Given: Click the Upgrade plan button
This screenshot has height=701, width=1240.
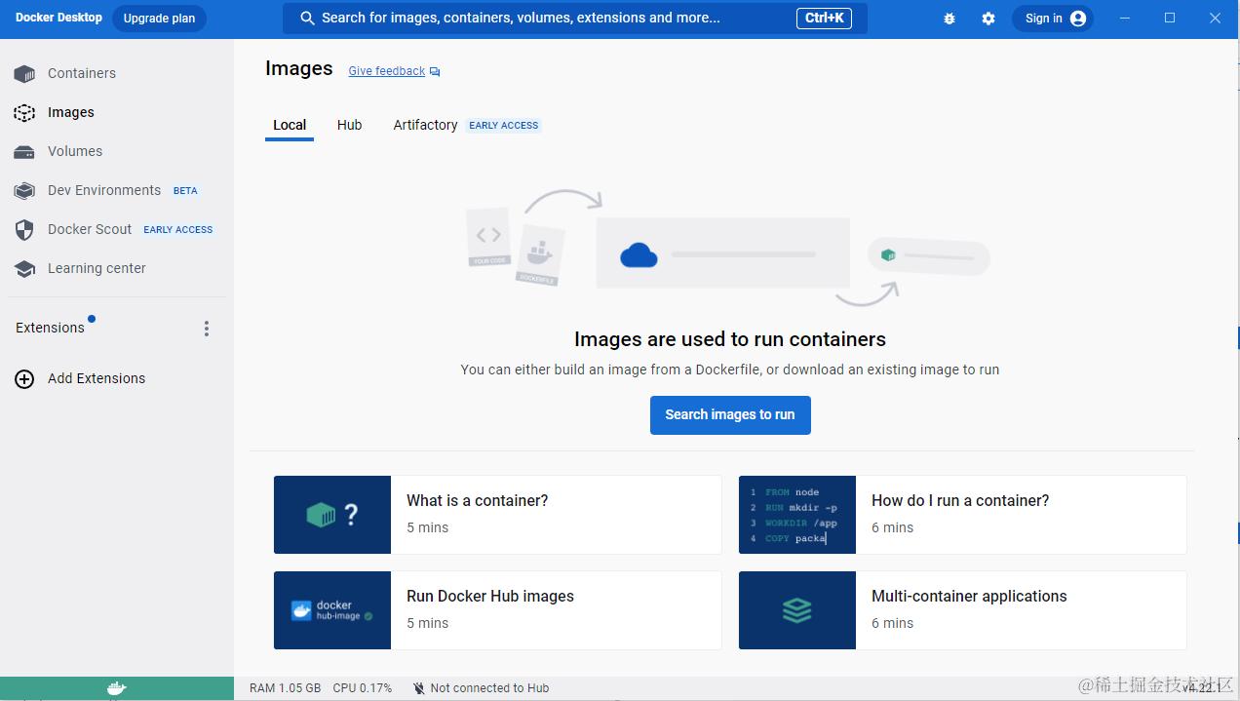Looking at the screenshot, I should pyautogui.click(x=159, y=19).
